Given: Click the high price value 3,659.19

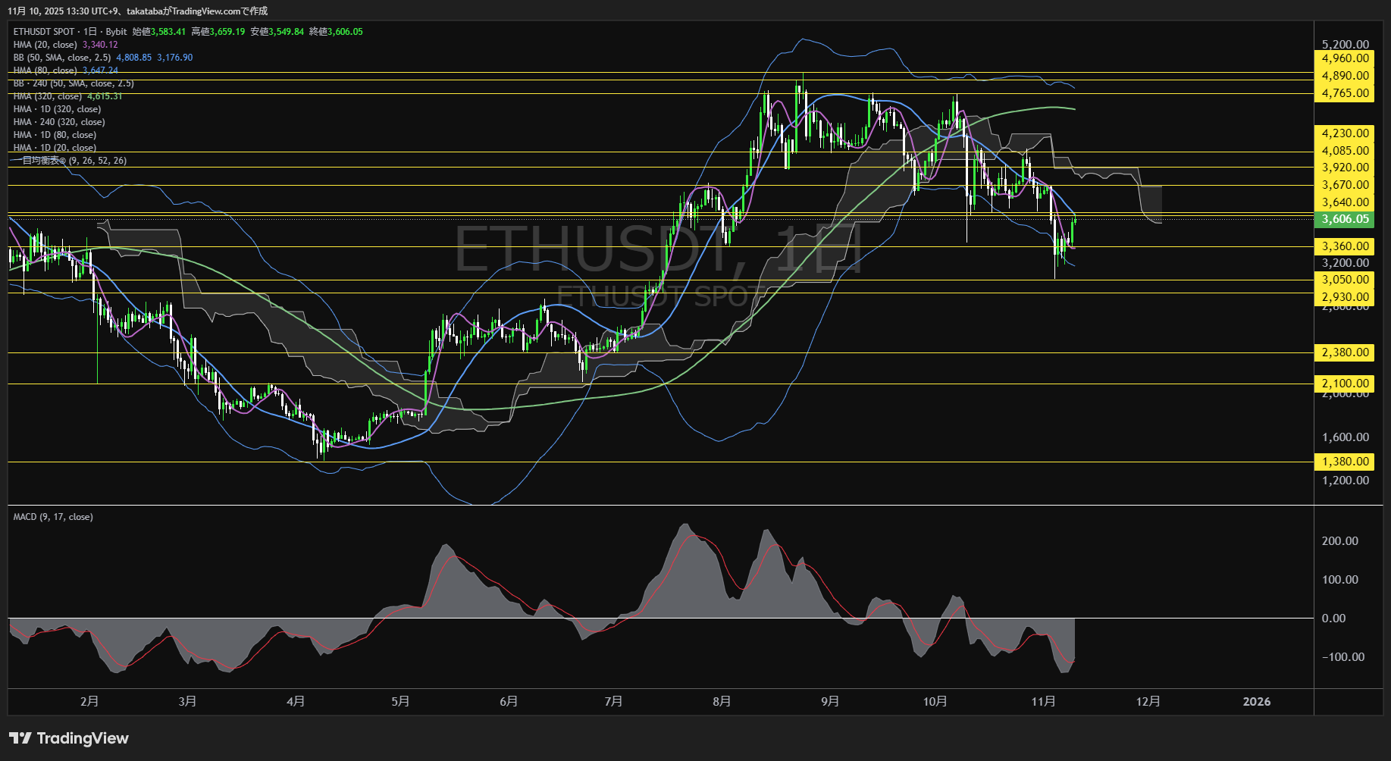Looking at the screenshot, I should [227, 32].
